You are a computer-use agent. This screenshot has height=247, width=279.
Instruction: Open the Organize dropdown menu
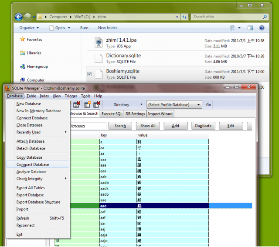(x=29, y=28)
